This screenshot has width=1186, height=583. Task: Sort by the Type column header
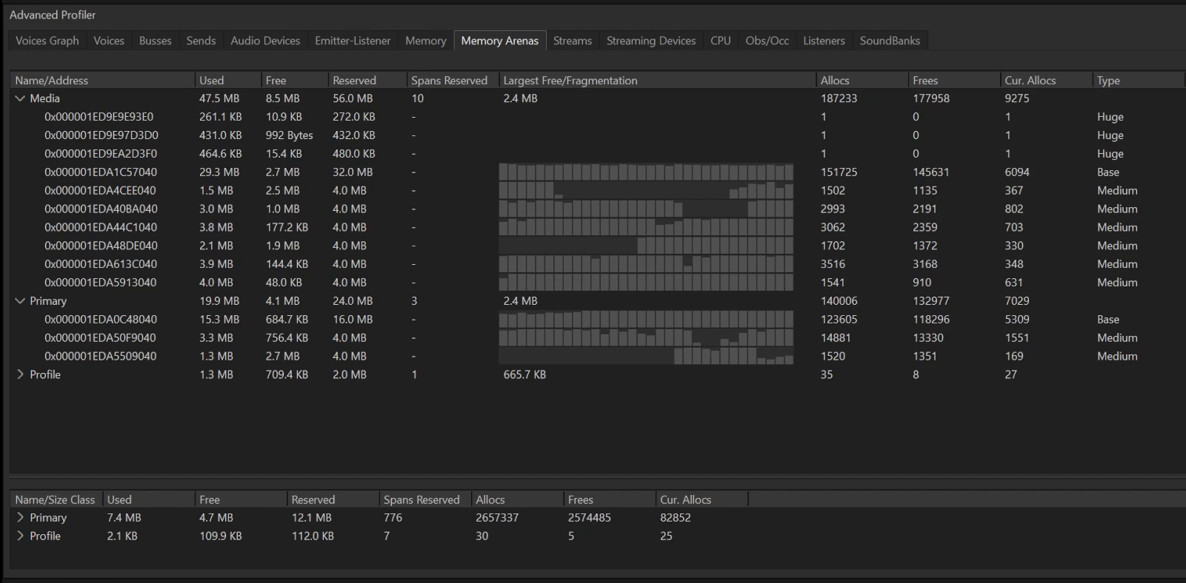[x=1108, y=81]
